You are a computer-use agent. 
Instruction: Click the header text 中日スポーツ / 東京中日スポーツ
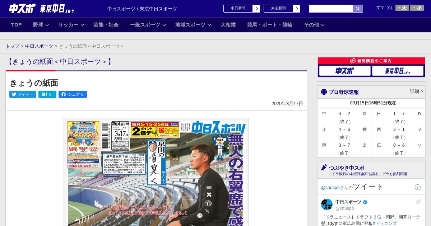coord(142,9)
